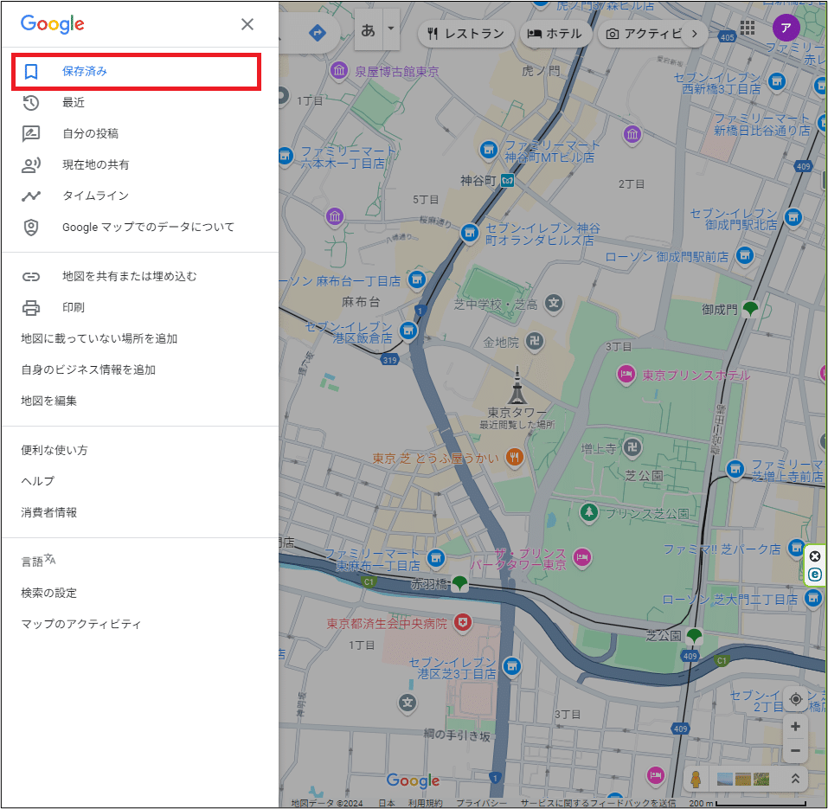Open 便利な使い方 tips link
The height and width of the screenshot is (809, 828).
[55, 450]
